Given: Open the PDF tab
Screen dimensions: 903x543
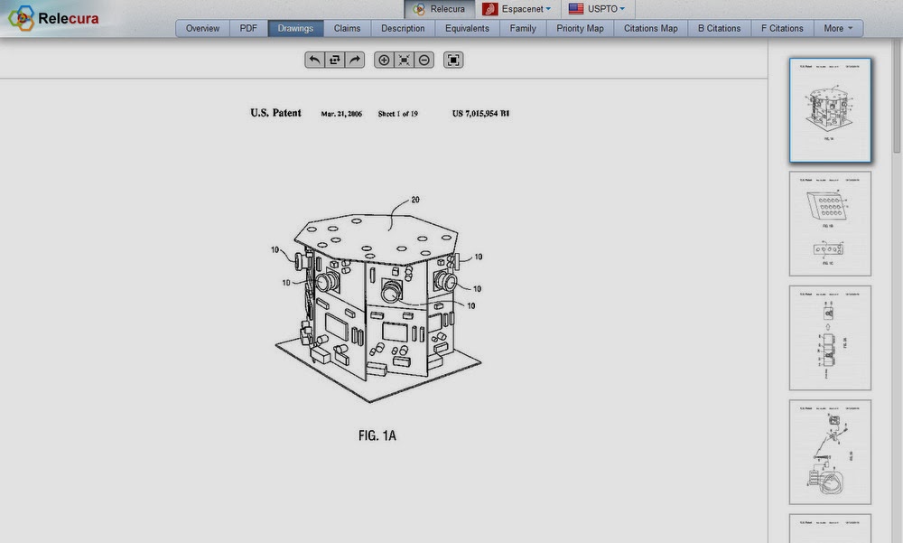Looking at the screenshot, I should click(x=249, y=28).
